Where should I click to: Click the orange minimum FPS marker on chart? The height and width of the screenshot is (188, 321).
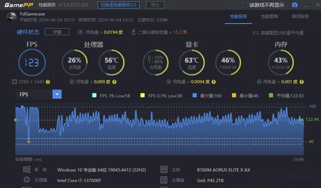(29, 142)
